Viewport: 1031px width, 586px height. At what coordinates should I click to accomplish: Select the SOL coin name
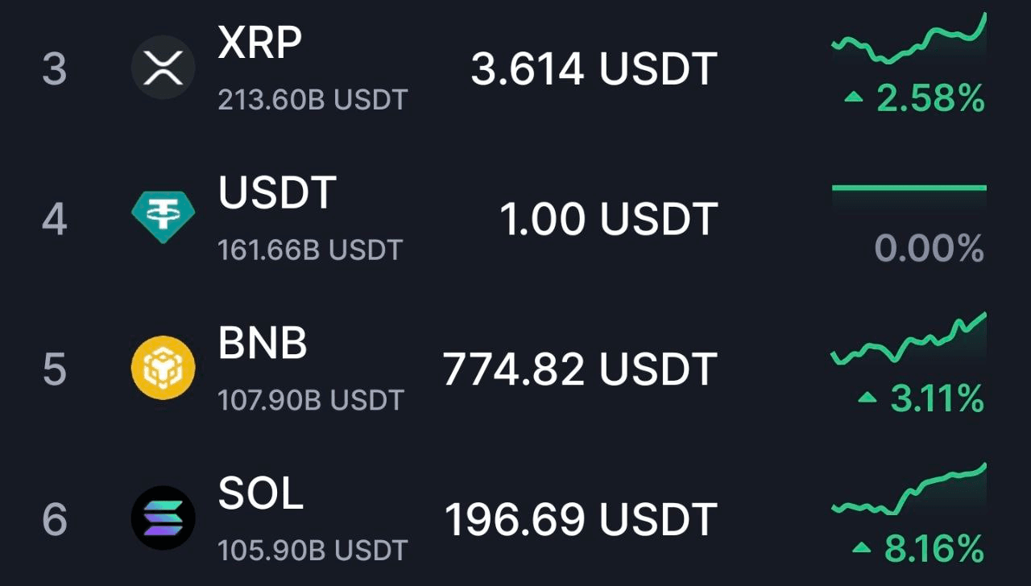[261, 493]
